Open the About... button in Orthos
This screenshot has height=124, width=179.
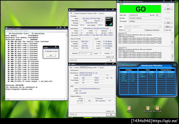coord(168,27)
